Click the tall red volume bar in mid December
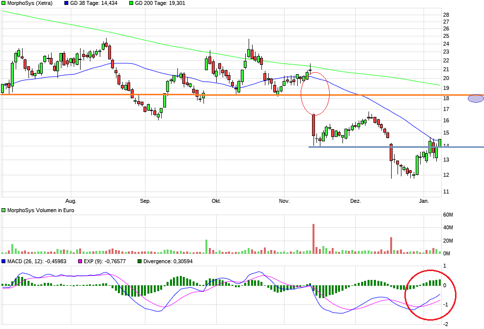Image resolution: width=484 pixels, height=329 pixels. tap(391, 246)
